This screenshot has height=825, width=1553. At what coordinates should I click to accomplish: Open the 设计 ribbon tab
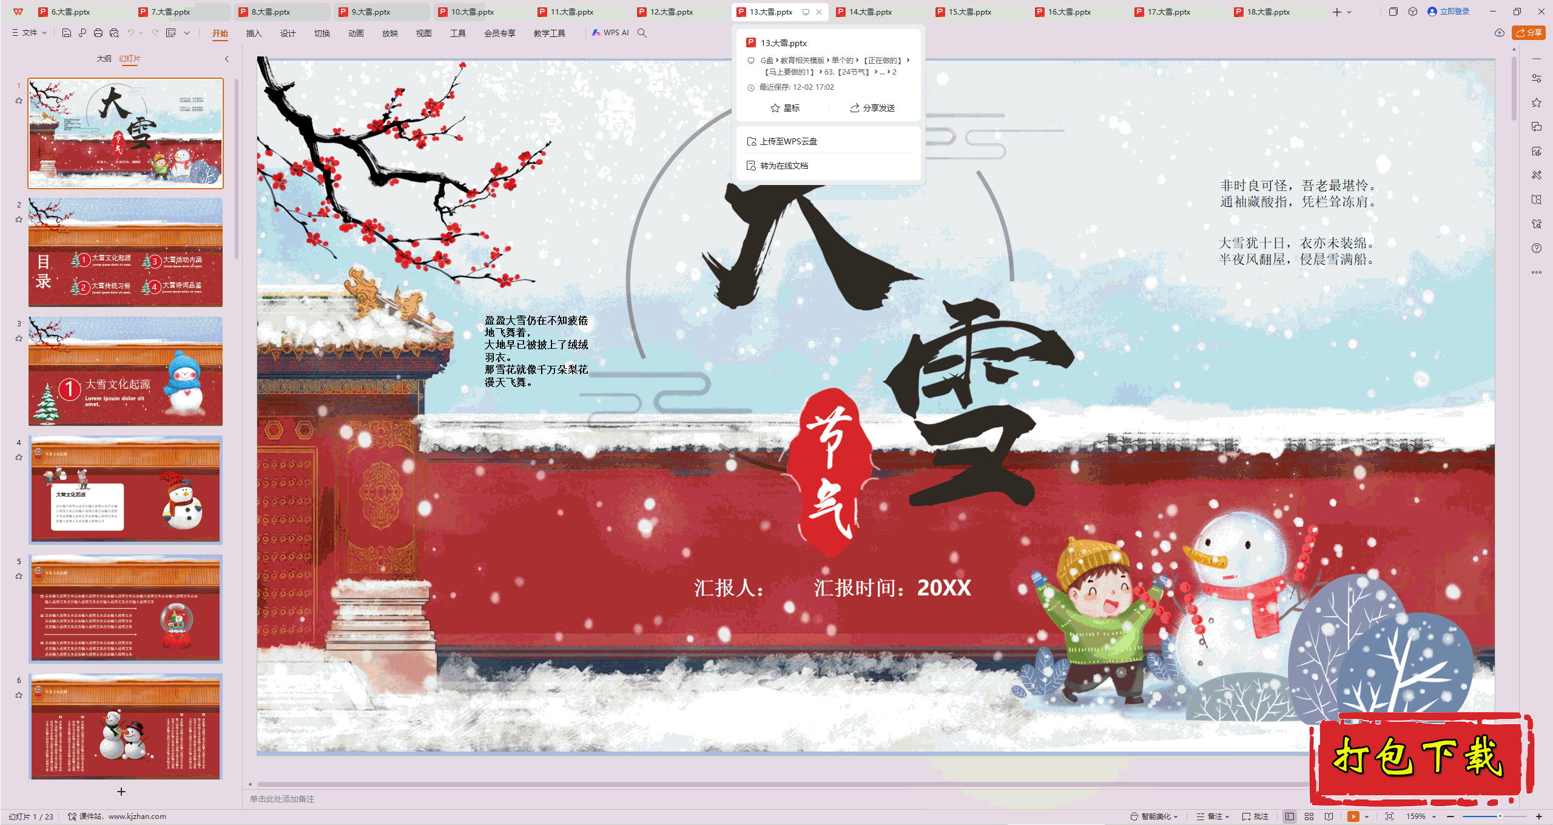pyautogui.click(x=288, y=33)
